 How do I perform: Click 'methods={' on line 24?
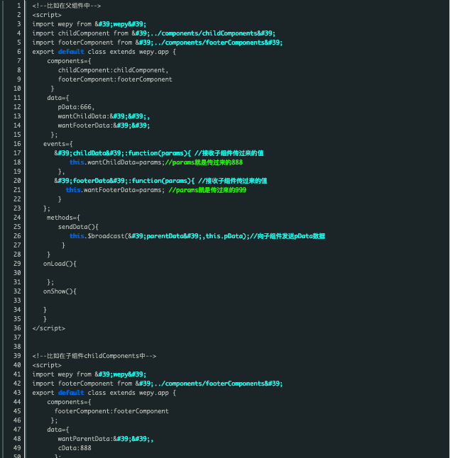[x=63, y=218]
